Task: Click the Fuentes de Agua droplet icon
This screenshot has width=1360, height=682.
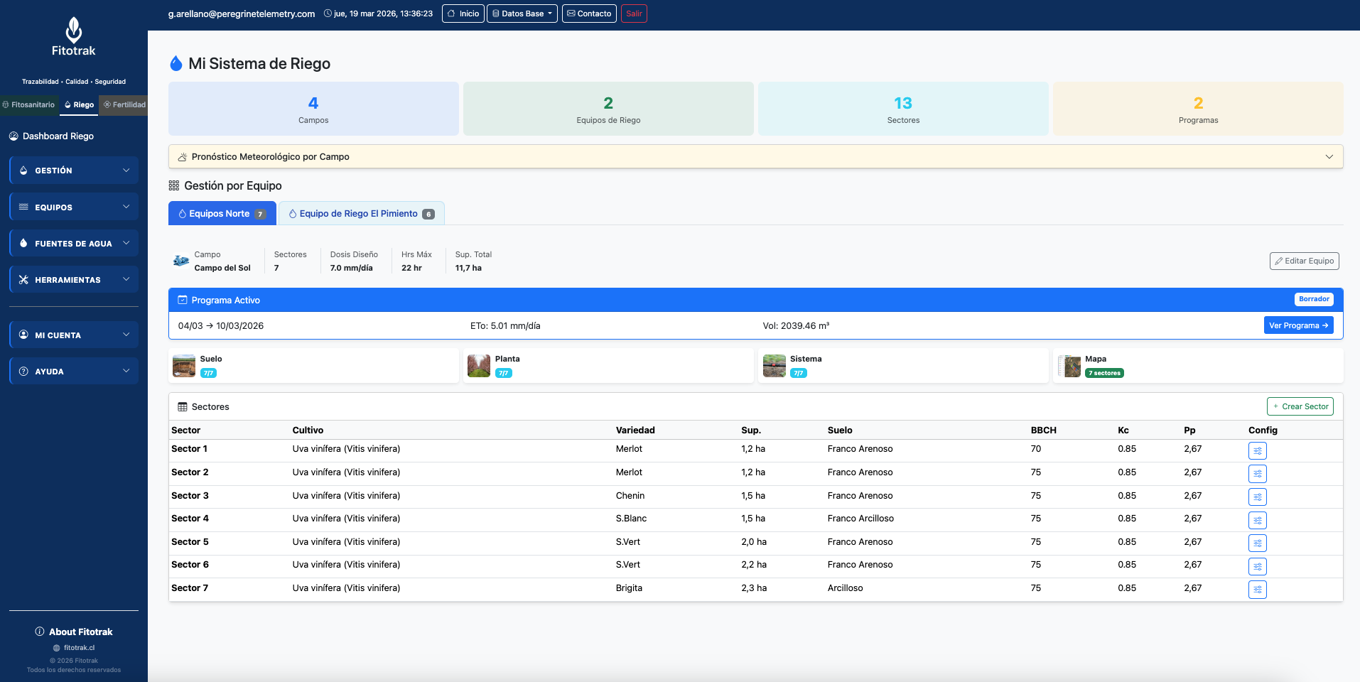Action: 23,243
